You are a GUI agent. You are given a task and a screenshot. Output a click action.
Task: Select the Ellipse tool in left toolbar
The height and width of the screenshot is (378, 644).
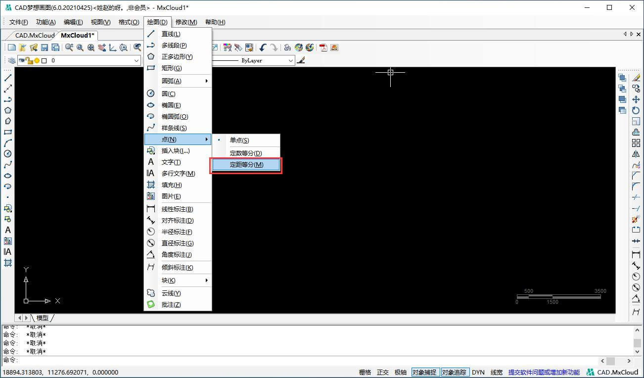pos(8,176)
